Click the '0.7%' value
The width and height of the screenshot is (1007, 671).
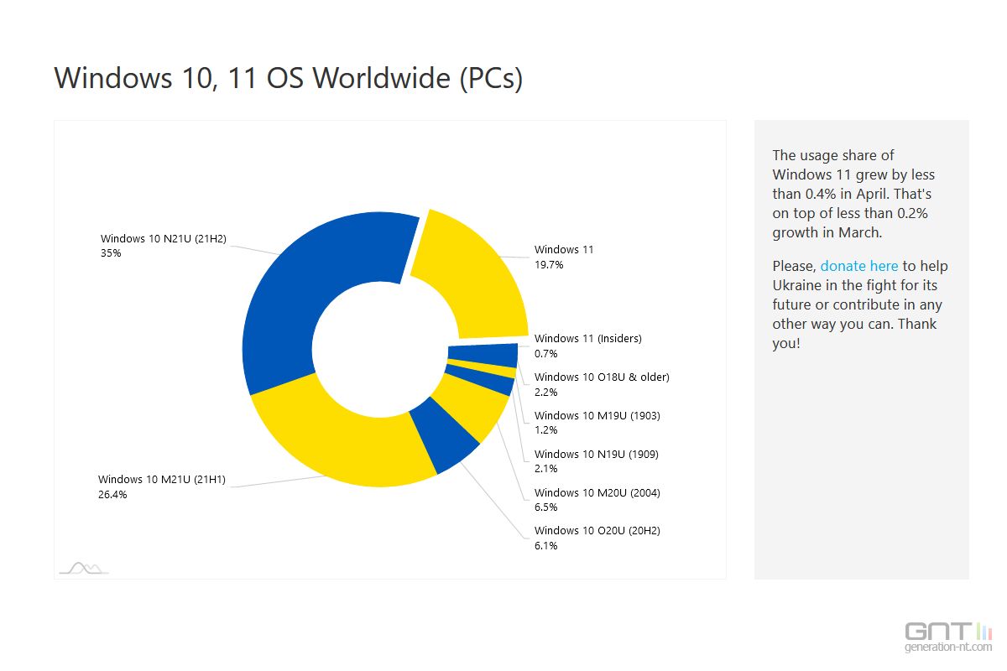[546, 354]
